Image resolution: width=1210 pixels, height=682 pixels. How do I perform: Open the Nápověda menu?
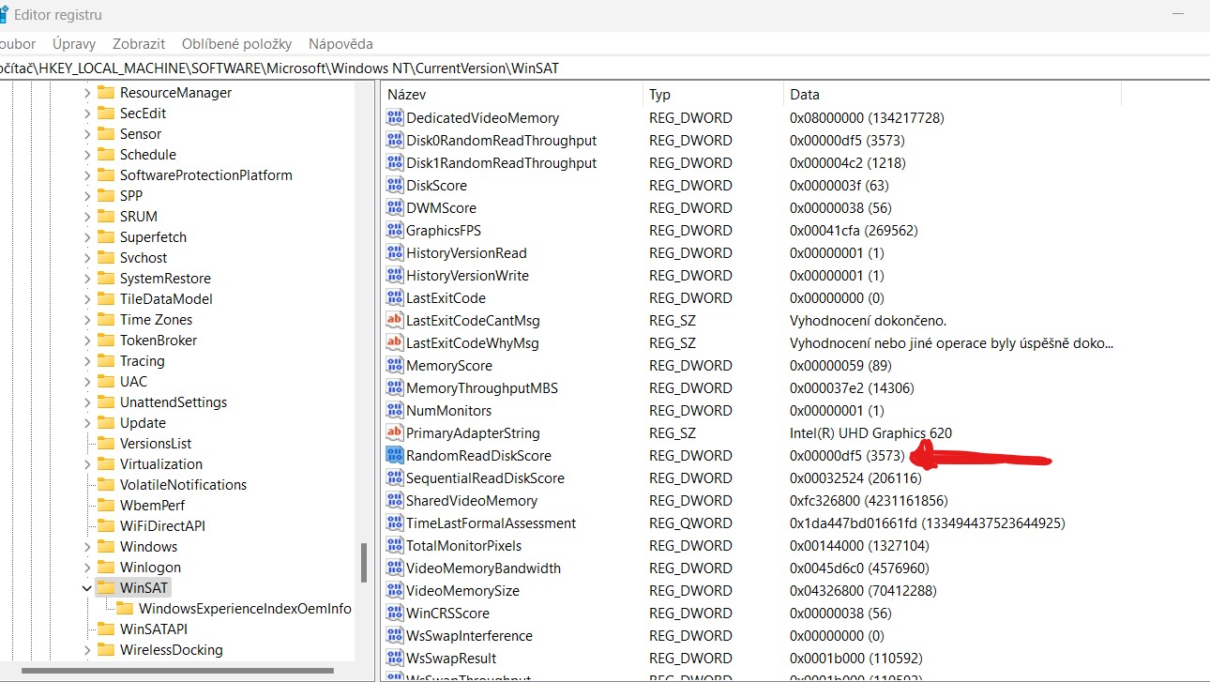click(340, 43)
